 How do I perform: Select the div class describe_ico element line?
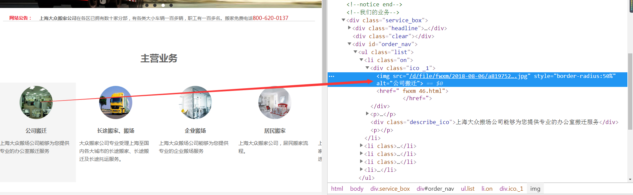tap(494, 122)
